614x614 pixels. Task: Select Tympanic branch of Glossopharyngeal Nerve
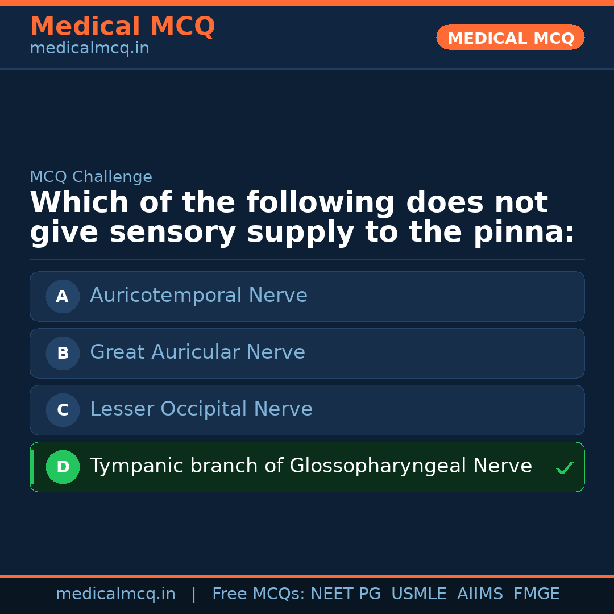(x=310, y=466)
